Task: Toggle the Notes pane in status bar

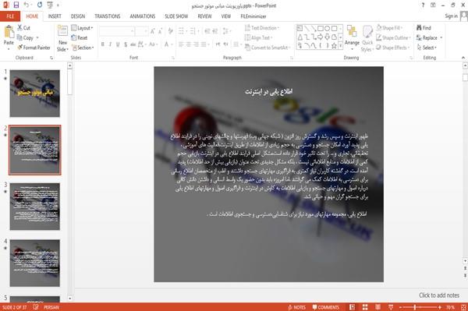Action: [296, 307]
